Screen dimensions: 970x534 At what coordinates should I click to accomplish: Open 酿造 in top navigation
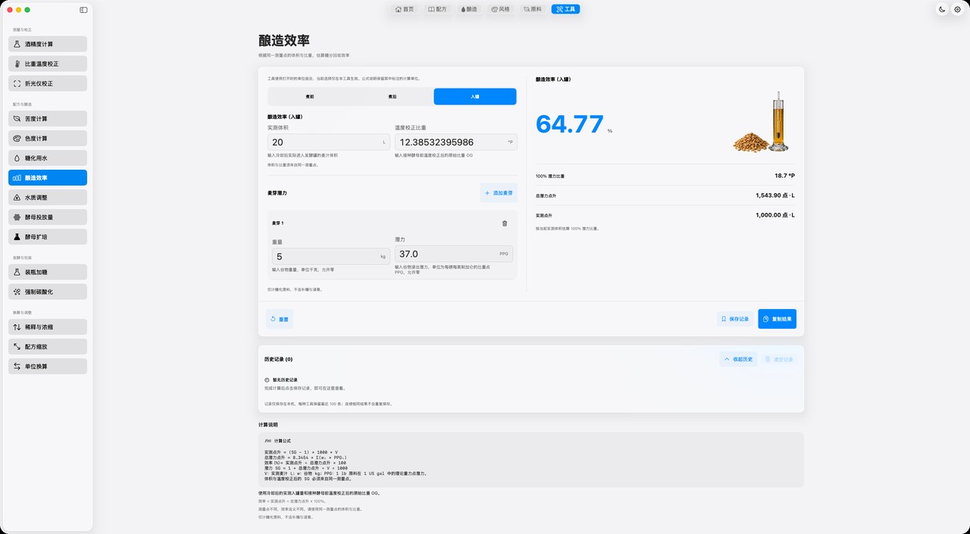[469, 9]
